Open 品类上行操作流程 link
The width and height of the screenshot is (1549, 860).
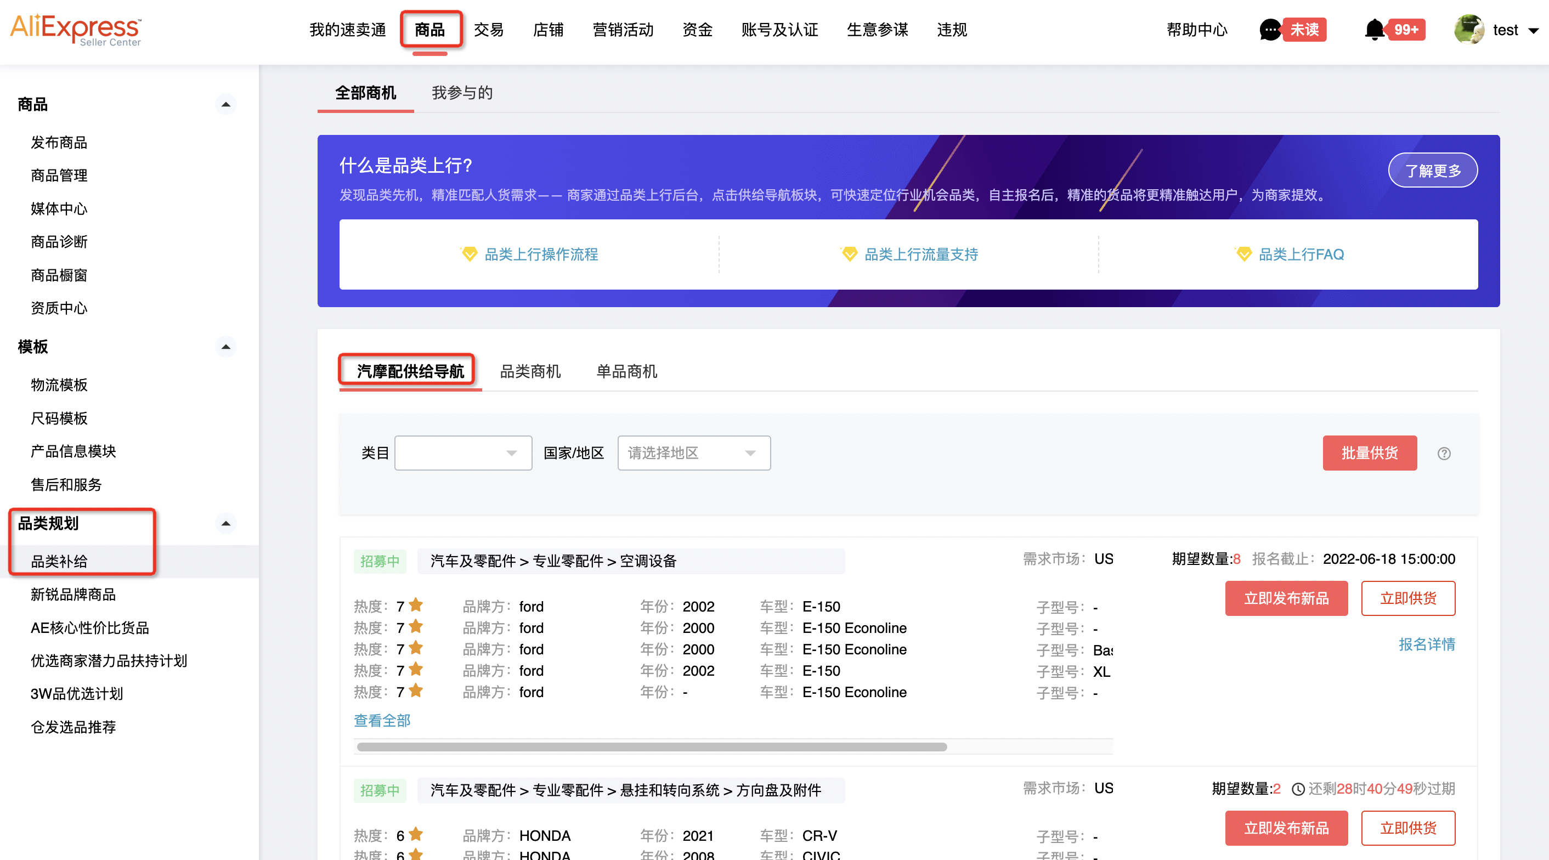click(x=541, y=254)
